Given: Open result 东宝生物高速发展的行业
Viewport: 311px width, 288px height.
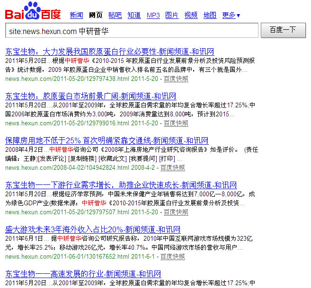Looking at the screenshot, I should click(x=83, y=274).
